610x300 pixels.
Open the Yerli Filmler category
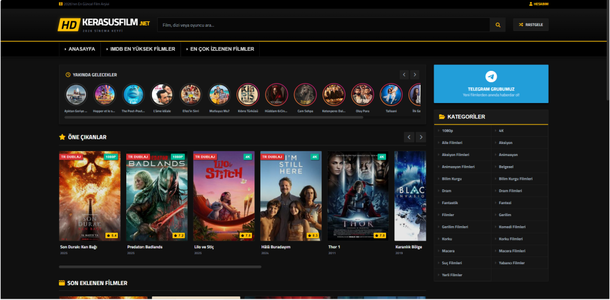pos(452,275)
